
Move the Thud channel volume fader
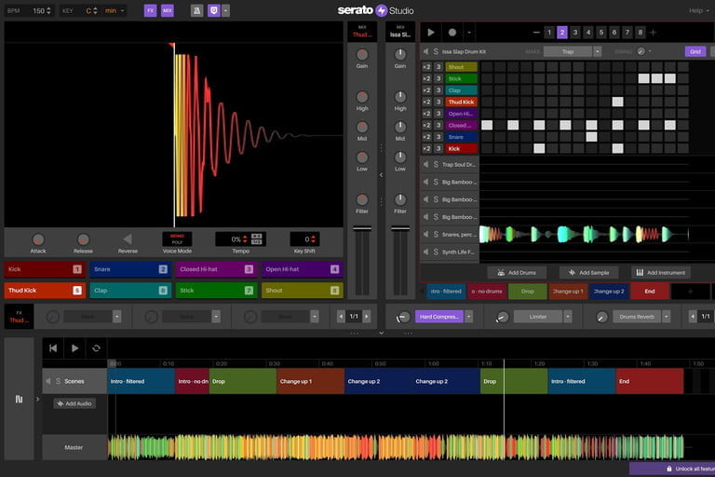tap(362, 228)
